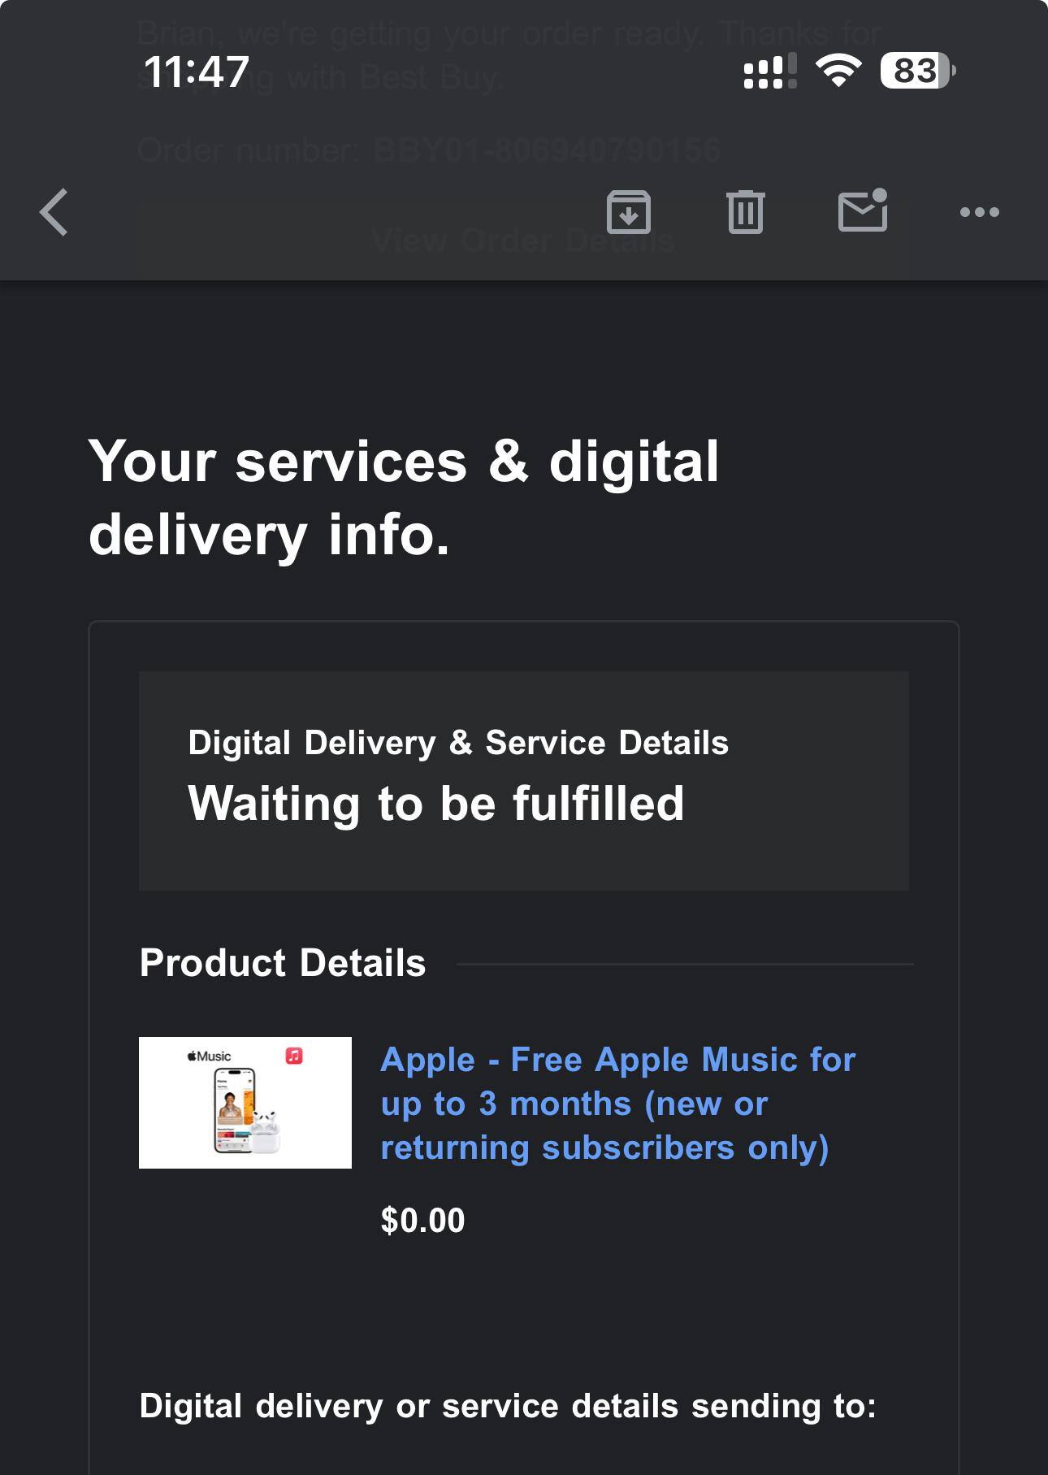Screen dimensions: 1048x1475
Task: Select the Apple Music product thumbnail
Action: (243, 1102)
